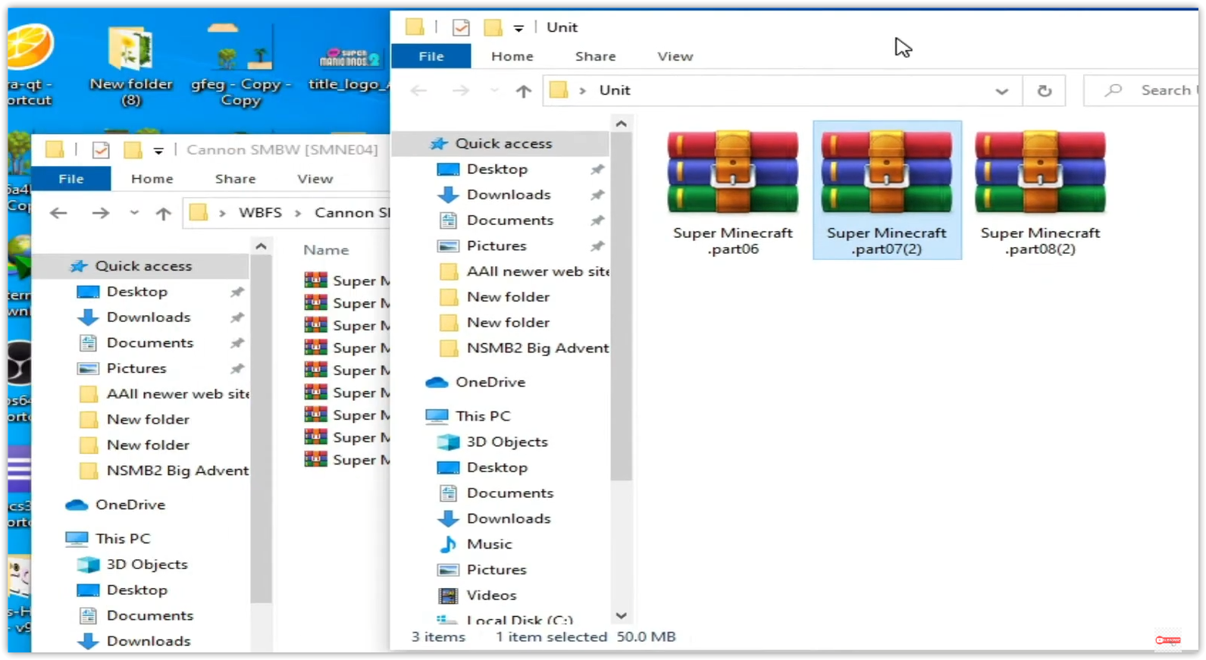Open the File tab in Unit window
This screenshot has width=1206, height=660.
coord(431,56)
